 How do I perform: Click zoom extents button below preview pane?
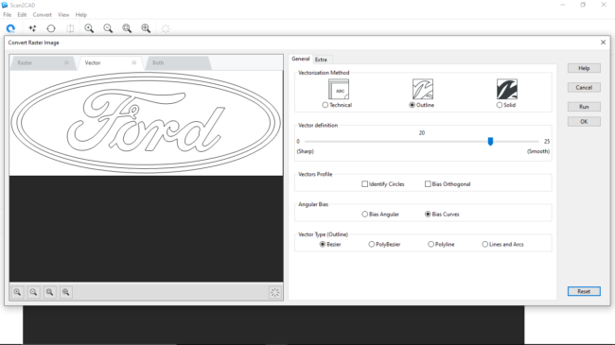pos(66,292)
